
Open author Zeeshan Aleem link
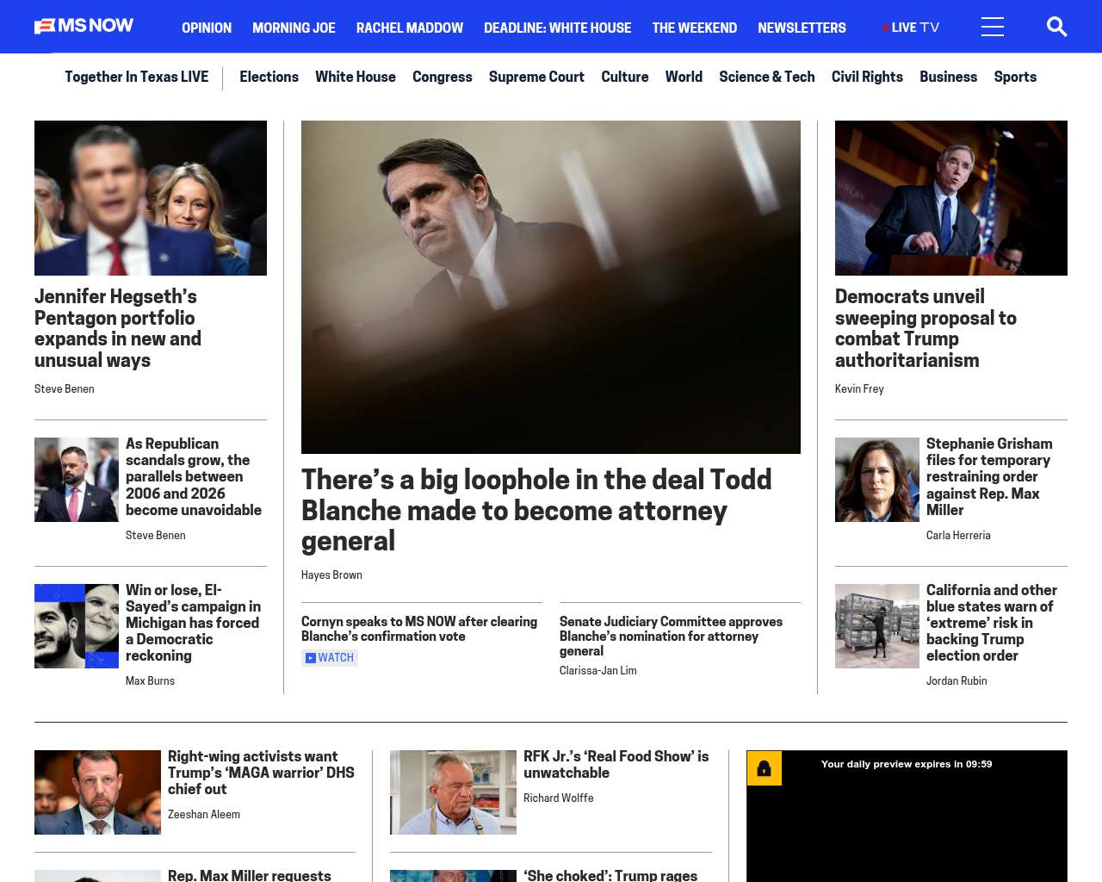[x=204, y=815]
